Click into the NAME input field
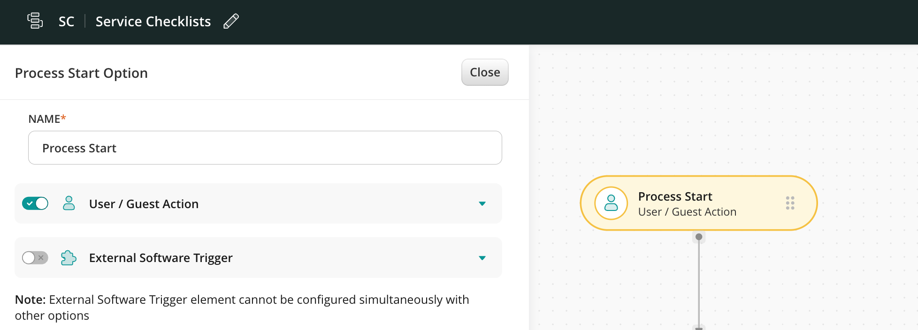Viewport: 918px width, 330px height. [x=265, y=148]
